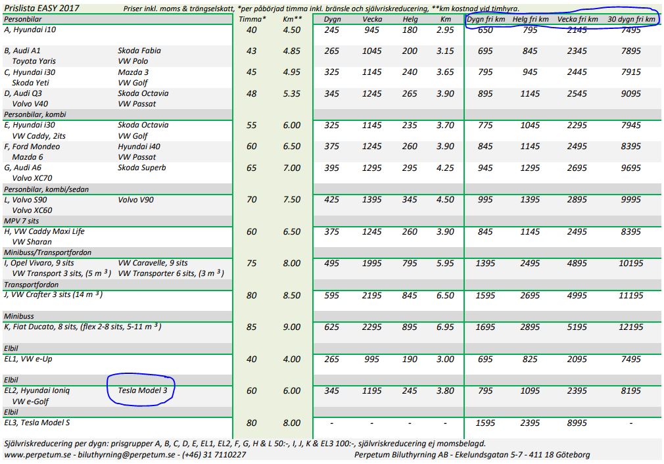Screen dimensions: 664x464
Task: Select the 'Timma*' column header
Action: click(252, 19)
